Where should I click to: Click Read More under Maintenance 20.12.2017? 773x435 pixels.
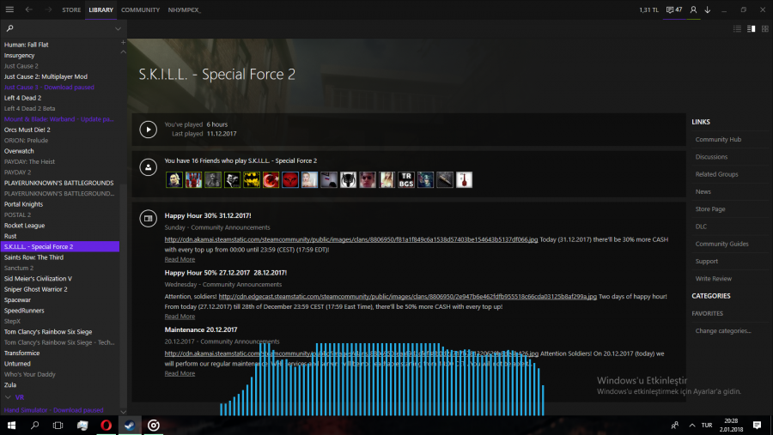click(x=180, y=373)
